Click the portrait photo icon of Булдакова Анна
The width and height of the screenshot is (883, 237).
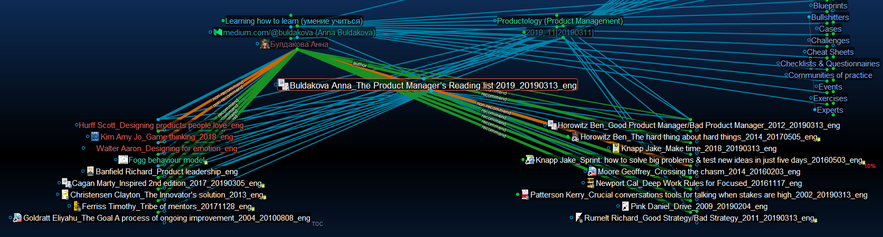click(265, 44)
